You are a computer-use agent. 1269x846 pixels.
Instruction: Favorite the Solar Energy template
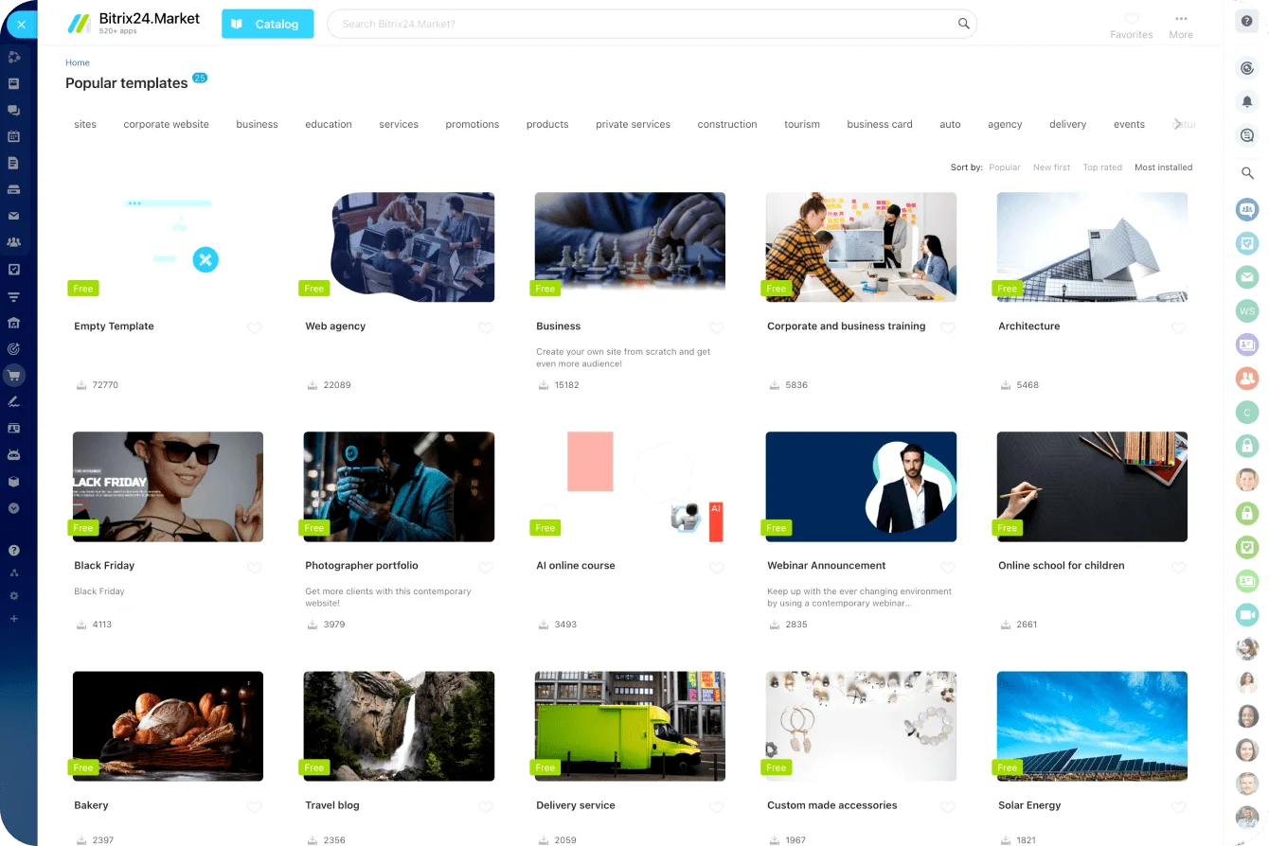click(x=1178, y=807)
